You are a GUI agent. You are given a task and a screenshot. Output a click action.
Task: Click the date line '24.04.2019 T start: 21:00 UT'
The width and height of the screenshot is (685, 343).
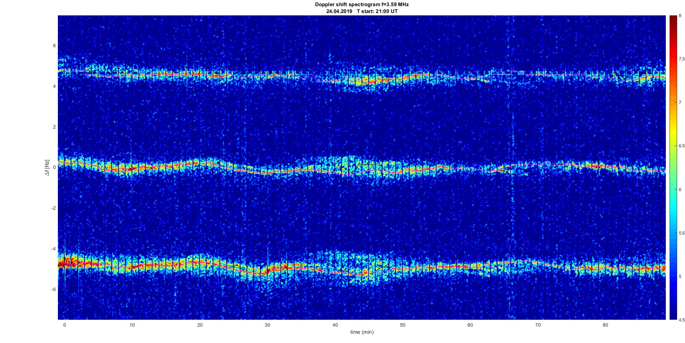362,11
